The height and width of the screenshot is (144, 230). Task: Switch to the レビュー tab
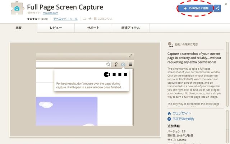tap(56, 28)
